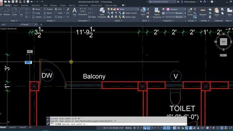The height and width of the screenshot is (131, 233).
Task: Click the Move tool
Action: tap(36, 9)
